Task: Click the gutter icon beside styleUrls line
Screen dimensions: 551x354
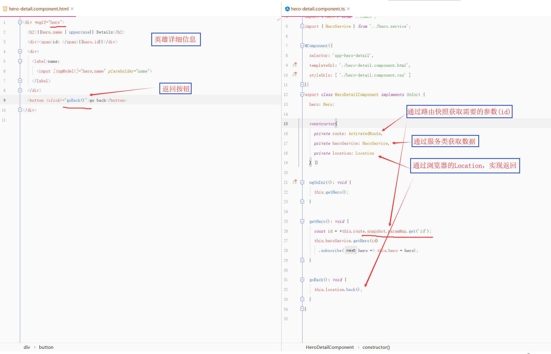Action: pos(294,75)
